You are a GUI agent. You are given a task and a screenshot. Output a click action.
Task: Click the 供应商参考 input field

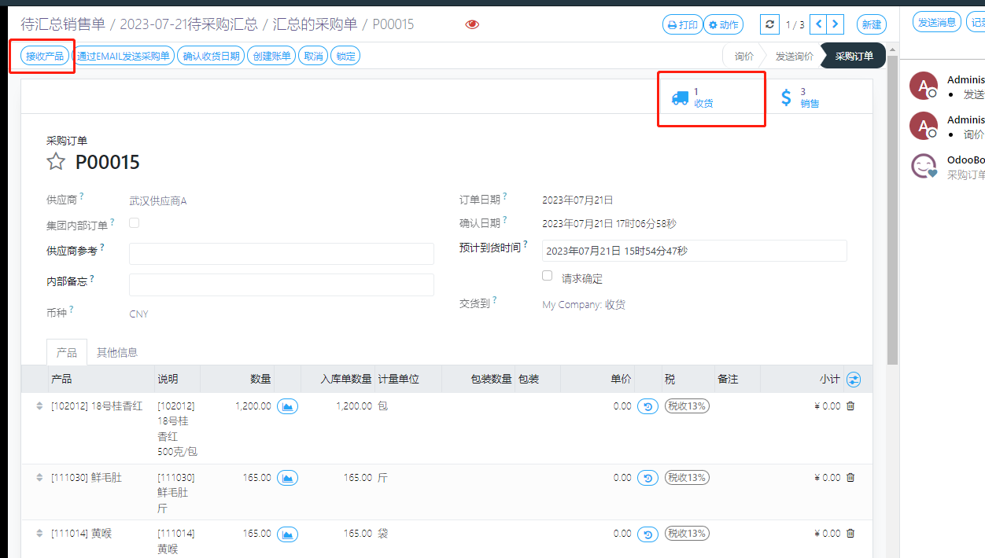[x=281, y=254]
